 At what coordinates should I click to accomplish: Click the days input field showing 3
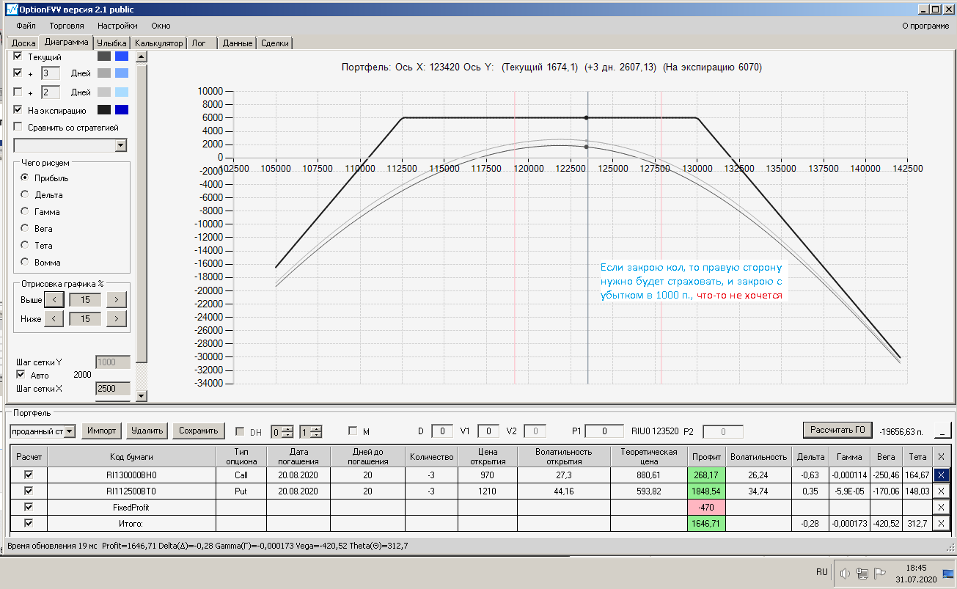pyautogui.click(x=50, y=73)
